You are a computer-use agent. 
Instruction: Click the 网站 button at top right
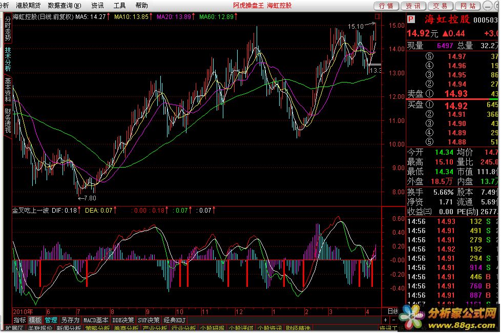pyautogui.click(x=468, y=6)
